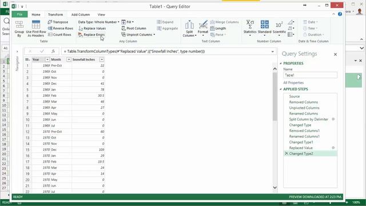
Task: Click Merge Columns
Action: [225, 22]
